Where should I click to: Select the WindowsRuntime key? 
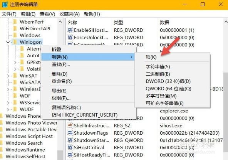pos(25,150)
